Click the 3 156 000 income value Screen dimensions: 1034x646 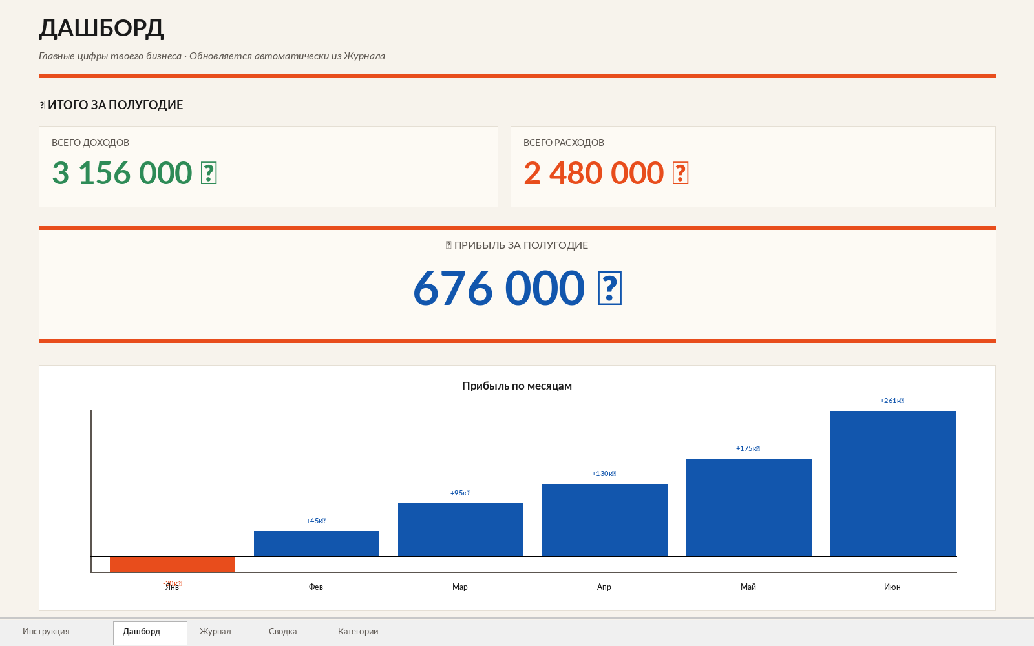click(x=122, y=173)
